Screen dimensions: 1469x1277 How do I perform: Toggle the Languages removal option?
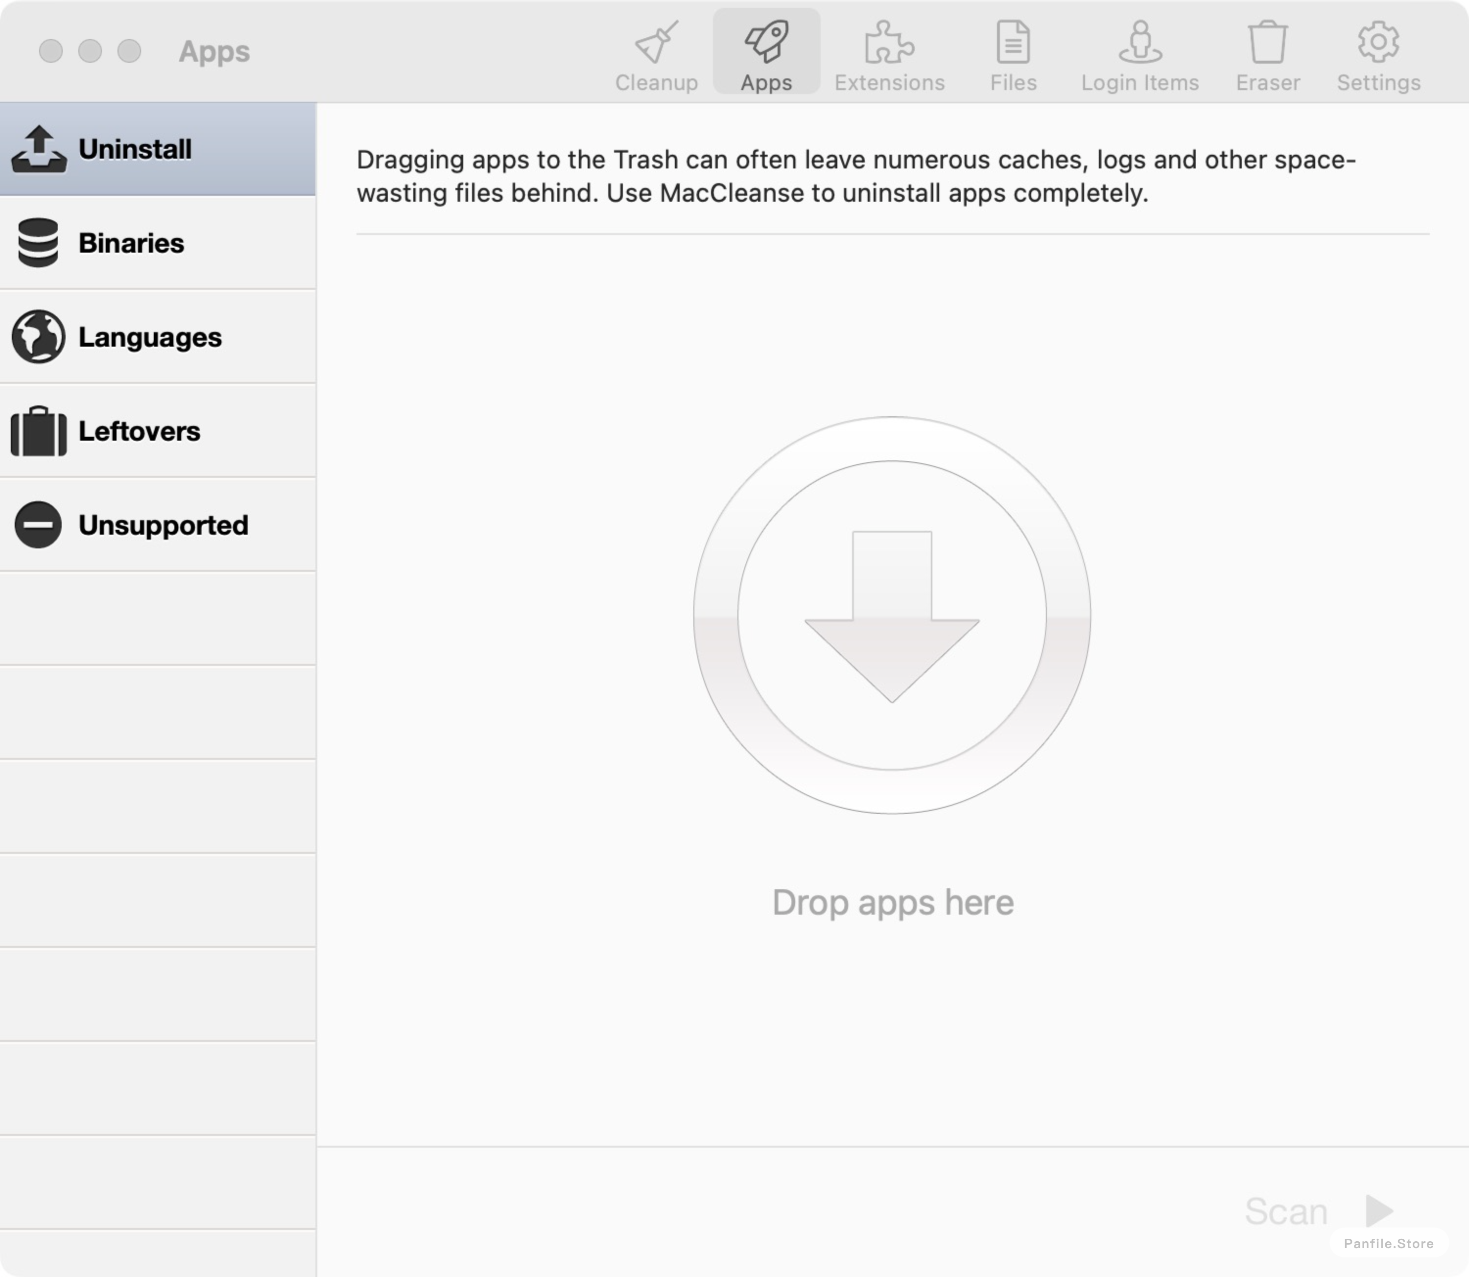(x=160, y=336)
